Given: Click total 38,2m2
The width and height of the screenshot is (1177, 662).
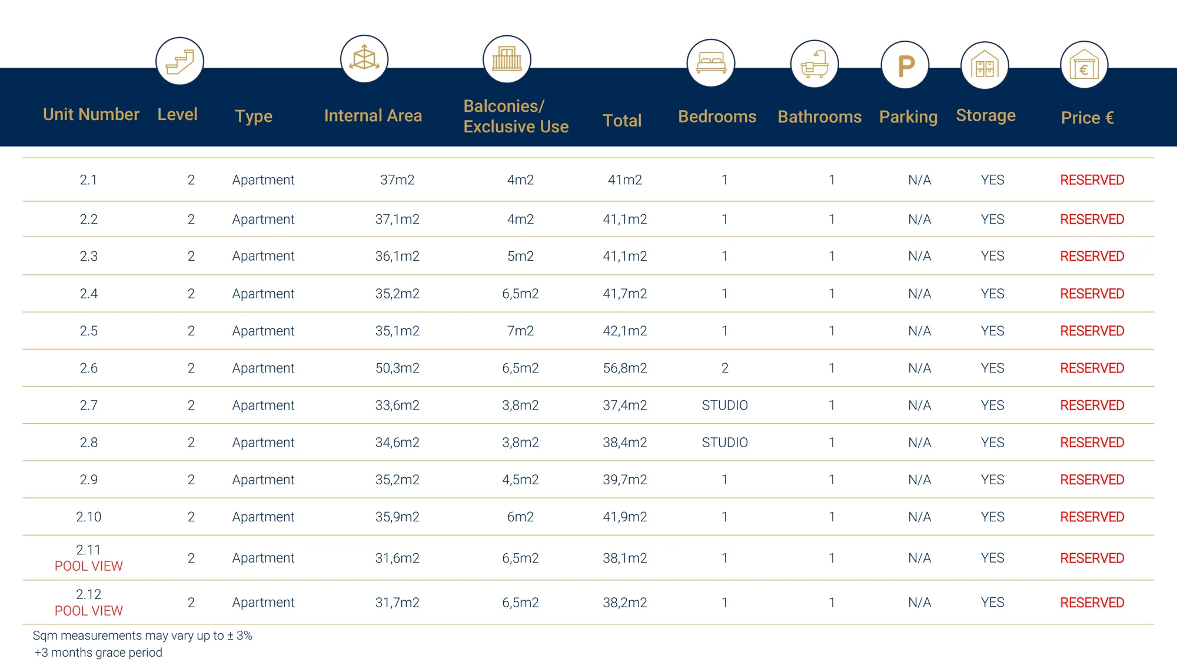Looking at the screenshot, I should coord(624,603).
